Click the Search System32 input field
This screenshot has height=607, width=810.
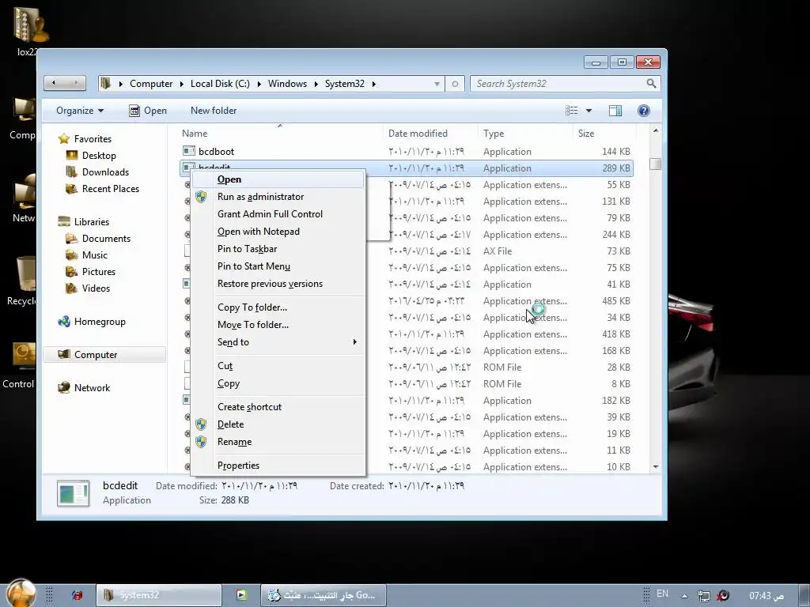[x=559, y=84]
